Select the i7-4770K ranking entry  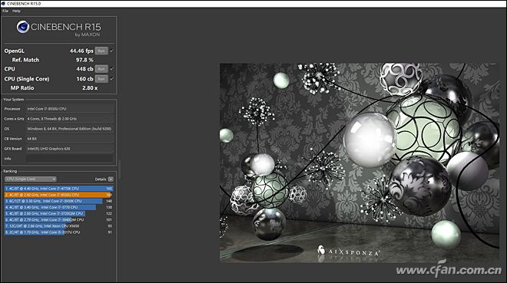coord(58,189)
